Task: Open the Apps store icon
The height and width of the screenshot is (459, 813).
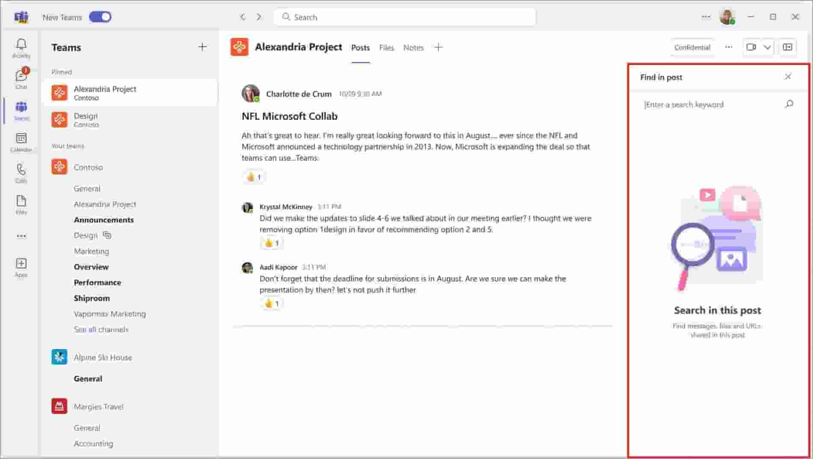Action: pos(21,267)
